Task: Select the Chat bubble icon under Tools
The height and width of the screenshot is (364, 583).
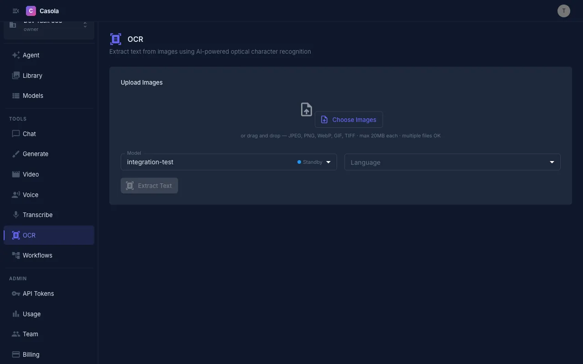Action: point(15,134)
